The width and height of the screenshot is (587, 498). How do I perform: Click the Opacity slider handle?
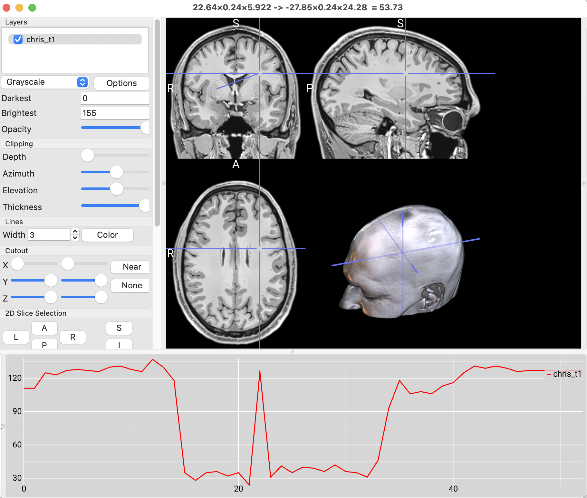[145, 128]
